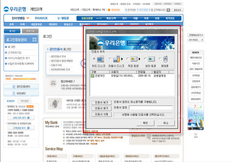Select the 2009-06-16 expiry date cell
The height and width of the screenshot is (162, 233).
144,76
